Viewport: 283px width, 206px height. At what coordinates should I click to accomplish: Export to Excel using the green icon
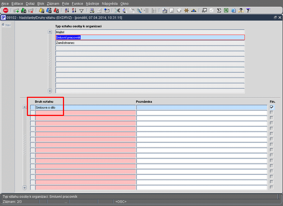coord(226,11)
